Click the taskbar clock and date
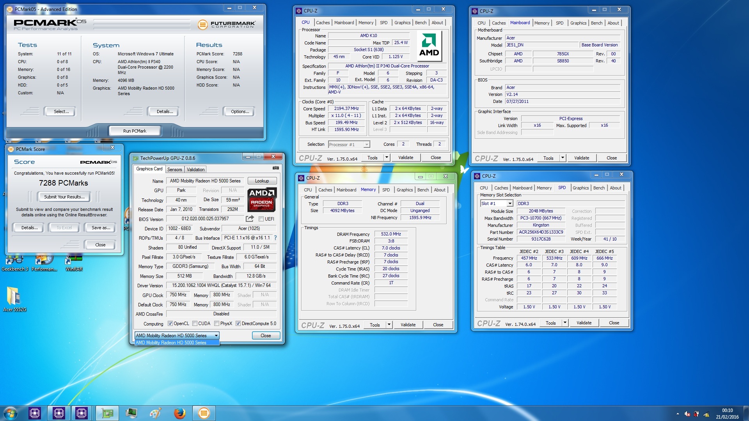This screenshot has width=749, height=421. [x=727, y=414]
